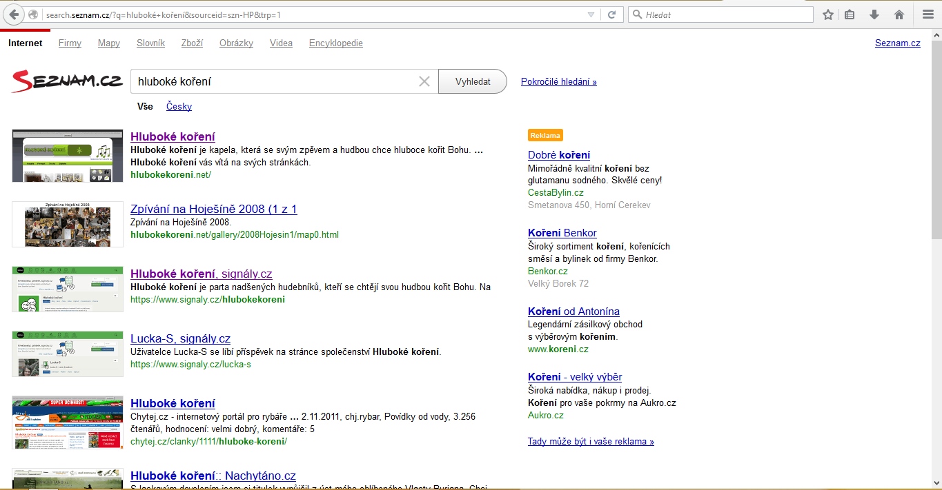
Task: Select the Internet tab
Action: pyautogui.click(x=26, y=43)
